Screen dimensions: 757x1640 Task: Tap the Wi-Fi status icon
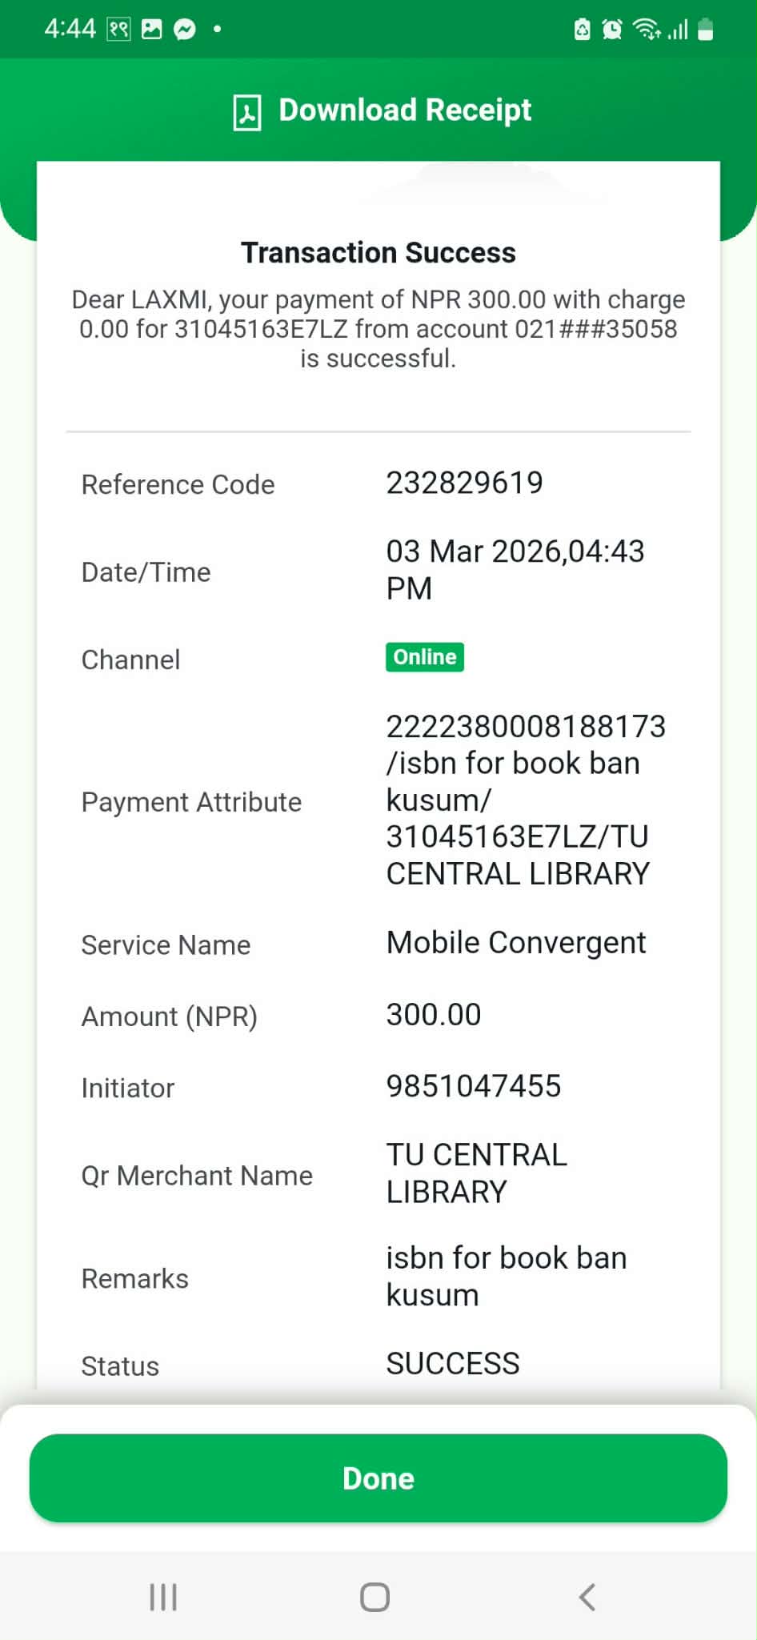coord(645,30)
